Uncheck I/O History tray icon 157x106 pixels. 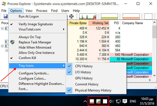coord(96,72)
